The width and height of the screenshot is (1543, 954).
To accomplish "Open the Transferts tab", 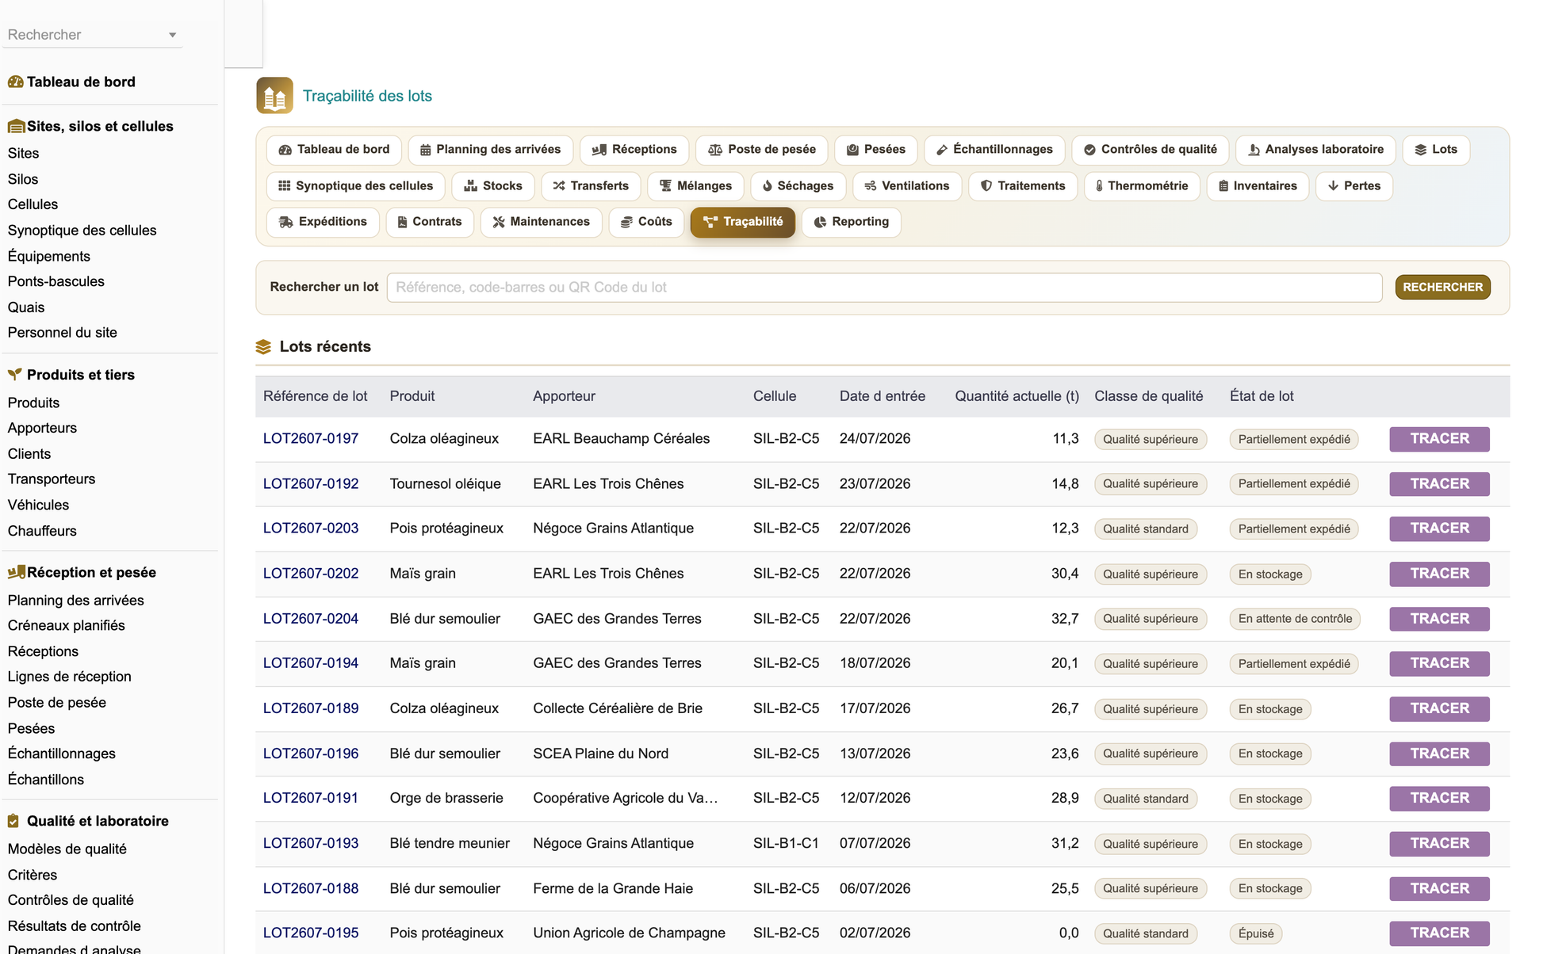I will pyautogui.click(x=591, y=186).
